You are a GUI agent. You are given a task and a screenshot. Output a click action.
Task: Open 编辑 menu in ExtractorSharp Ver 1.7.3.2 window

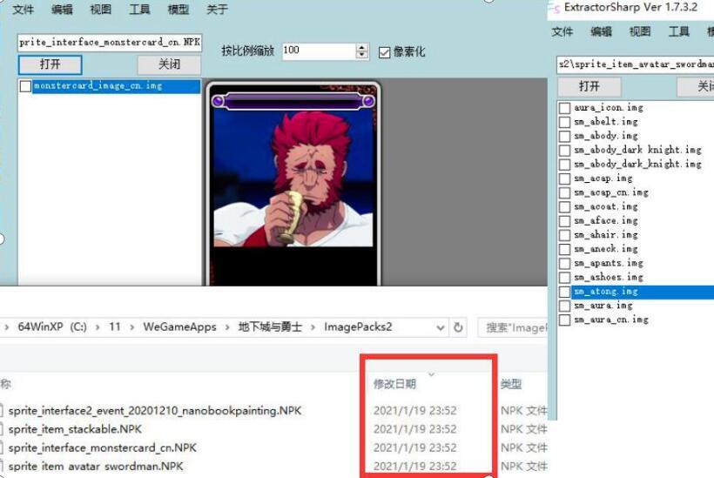point(601,31)
